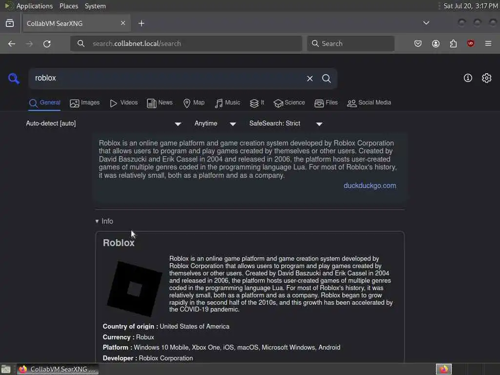Open the Extensions puzzle icon
The image size is (500, 375).
[x=453, y=43]
